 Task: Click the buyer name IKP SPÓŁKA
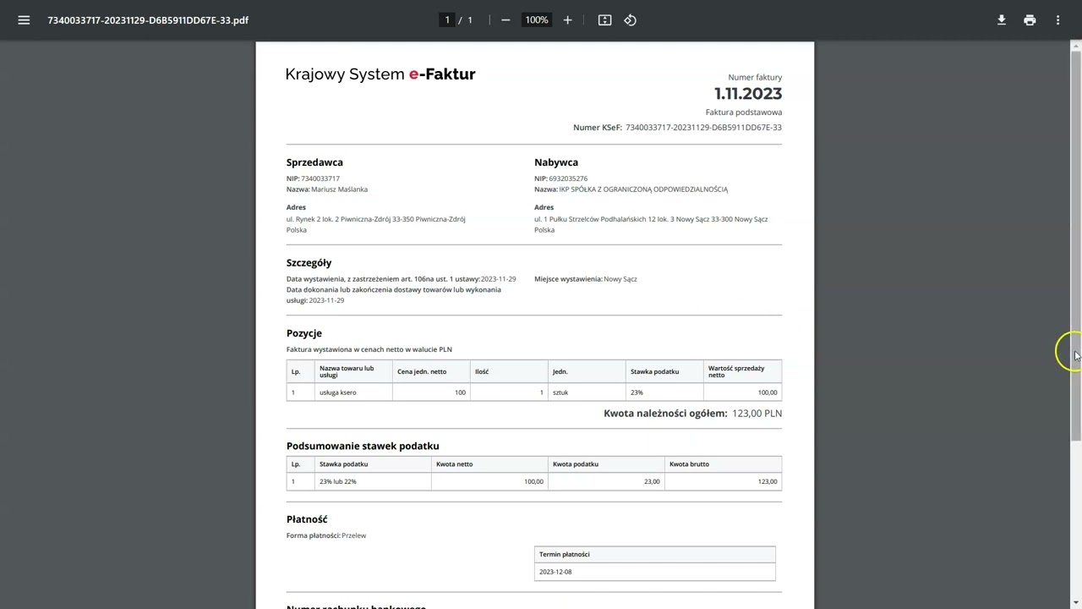point(643,189)
